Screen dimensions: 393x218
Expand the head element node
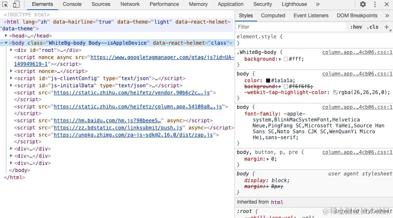(6, 36)
